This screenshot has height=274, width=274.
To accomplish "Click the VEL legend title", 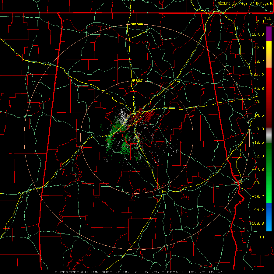I will coord(267,18).
